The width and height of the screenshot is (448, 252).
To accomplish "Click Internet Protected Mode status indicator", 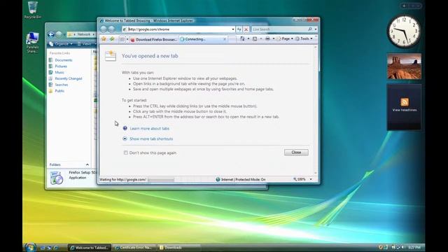I will tap(241, 179).
